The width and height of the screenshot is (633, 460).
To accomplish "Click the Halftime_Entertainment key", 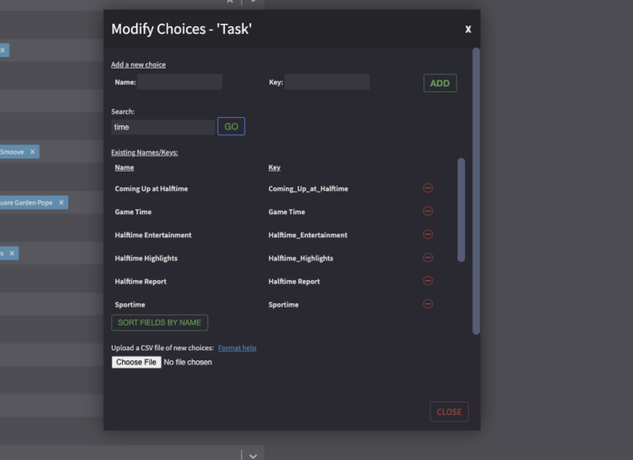I will click(x=307, y=235).
